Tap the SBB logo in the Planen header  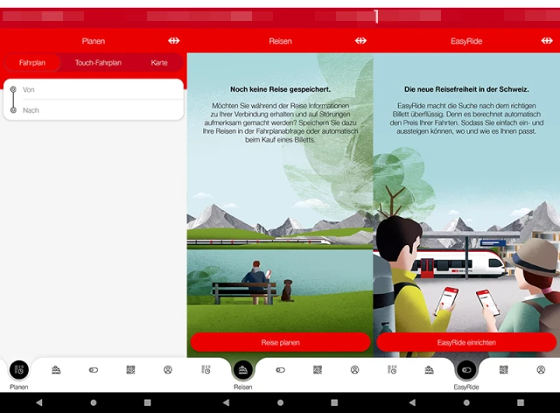click(174, 41)
